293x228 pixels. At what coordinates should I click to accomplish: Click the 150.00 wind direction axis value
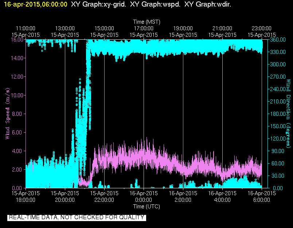point(278,126)
